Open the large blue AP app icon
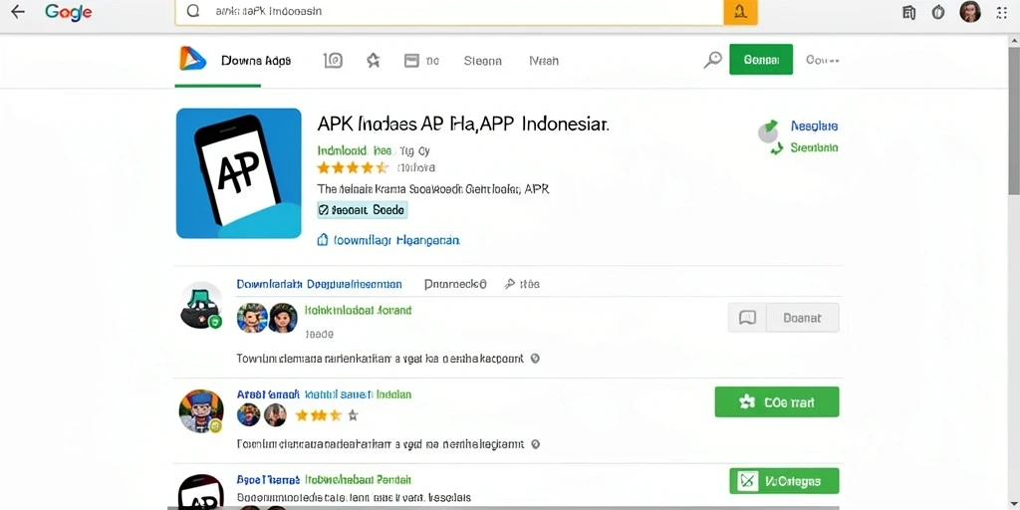 (x=239, y=173)
